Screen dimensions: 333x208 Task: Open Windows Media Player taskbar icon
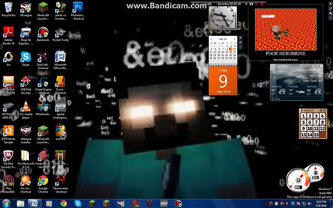pos(49,203)
